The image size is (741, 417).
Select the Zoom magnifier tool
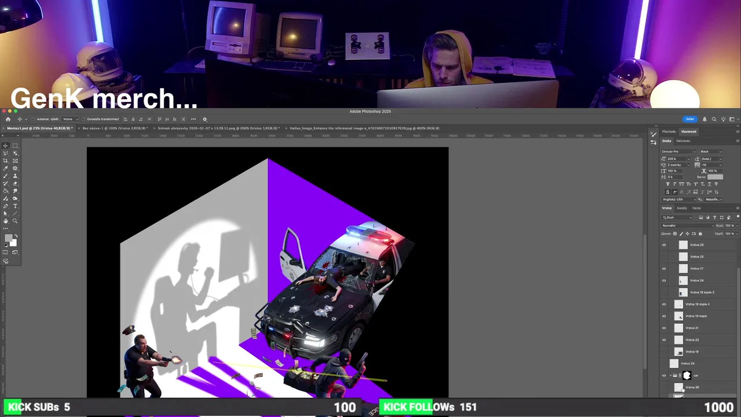coord(15,221)
